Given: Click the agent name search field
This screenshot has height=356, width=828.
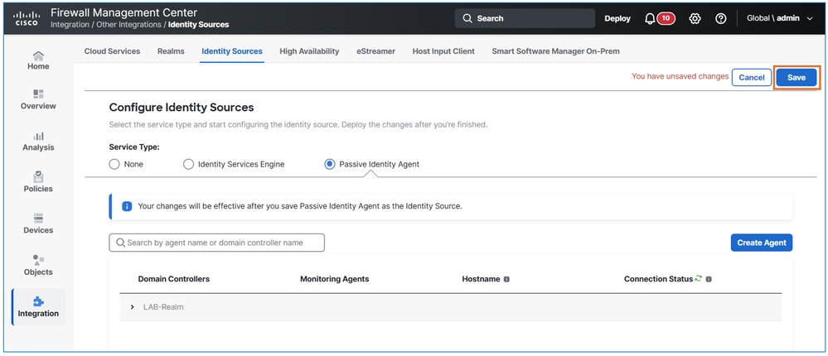Looking at the screenshot, I should 217,243.
